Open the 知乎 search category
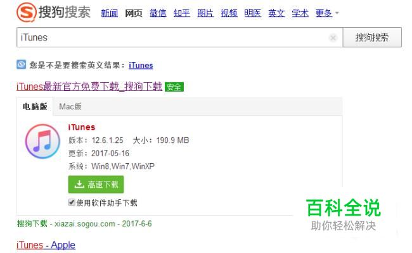This screenshot has width=412, height=253. tap(181, 13)
